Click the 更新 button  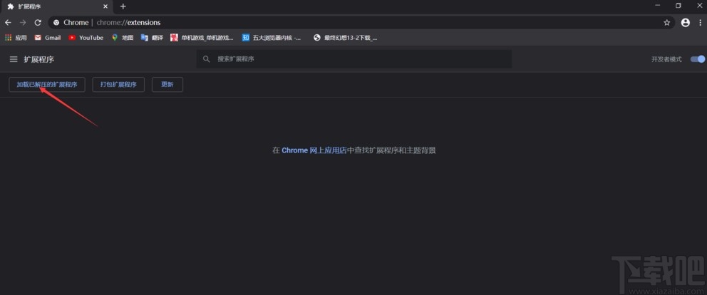(167, 84)
